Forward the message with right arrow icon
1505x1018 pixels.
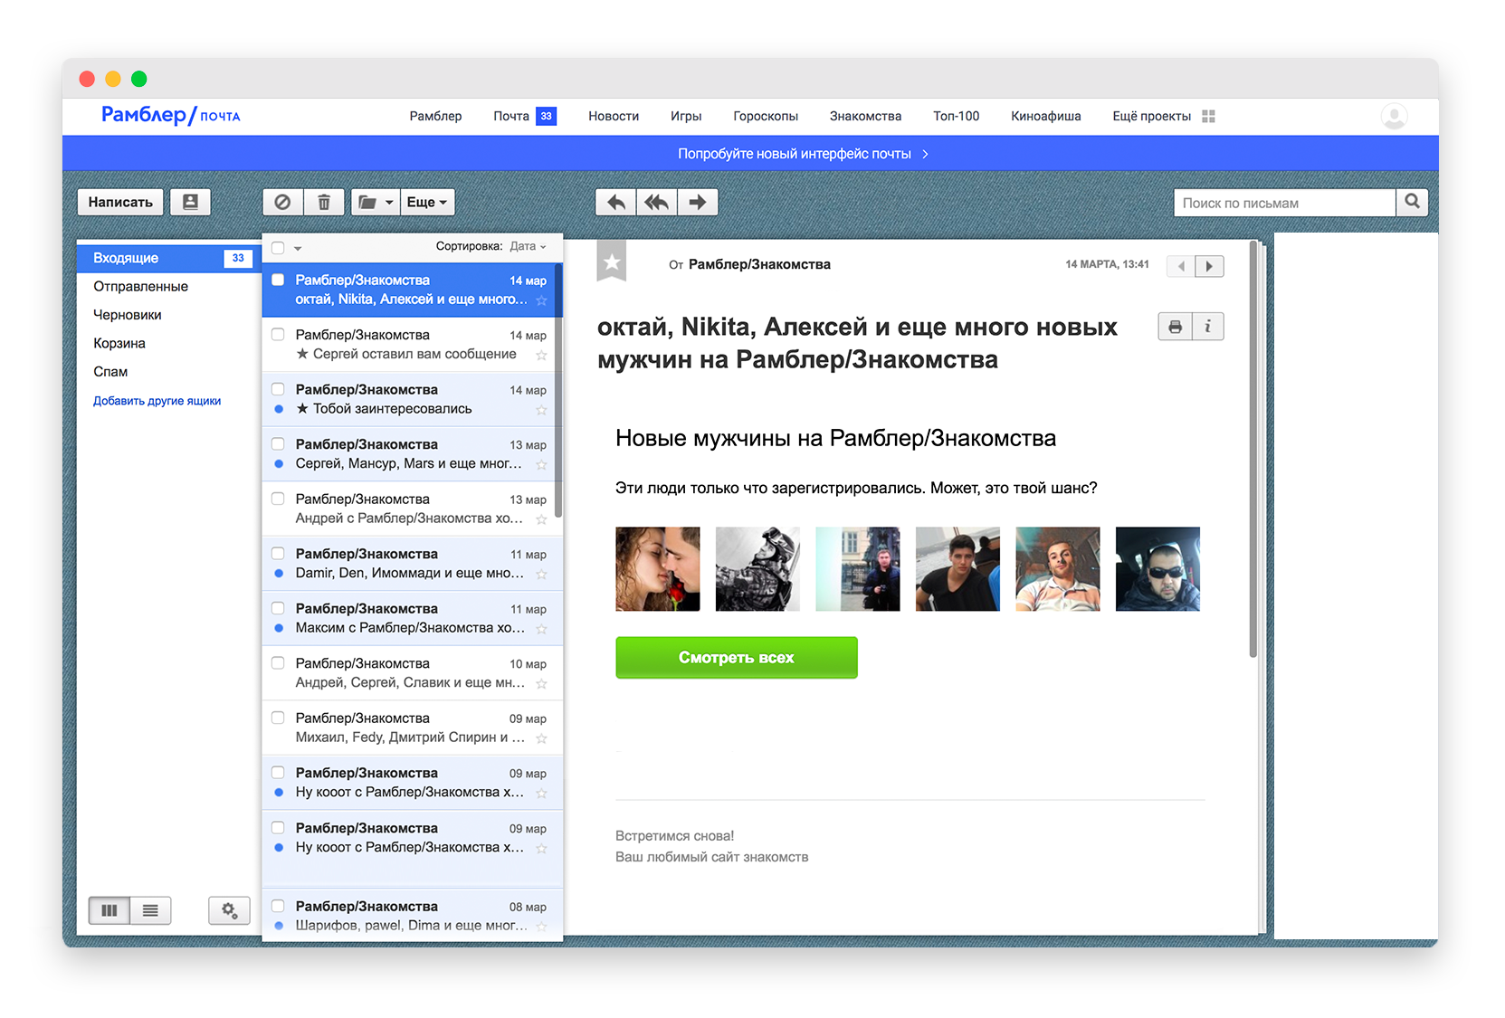point(698,202)
